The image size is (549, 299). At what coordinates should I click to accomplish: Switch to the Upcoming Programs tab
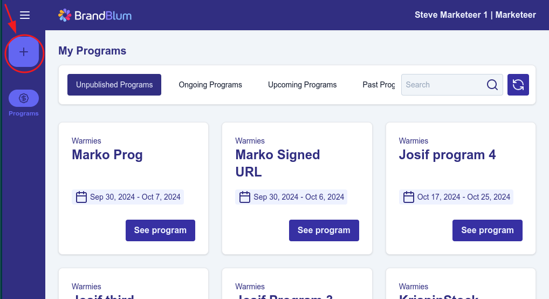(x=302, y=85)
